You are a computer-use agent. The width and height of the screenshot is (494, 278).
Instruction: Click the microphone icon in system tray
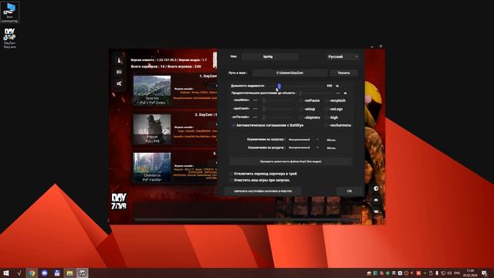(437, 273)
